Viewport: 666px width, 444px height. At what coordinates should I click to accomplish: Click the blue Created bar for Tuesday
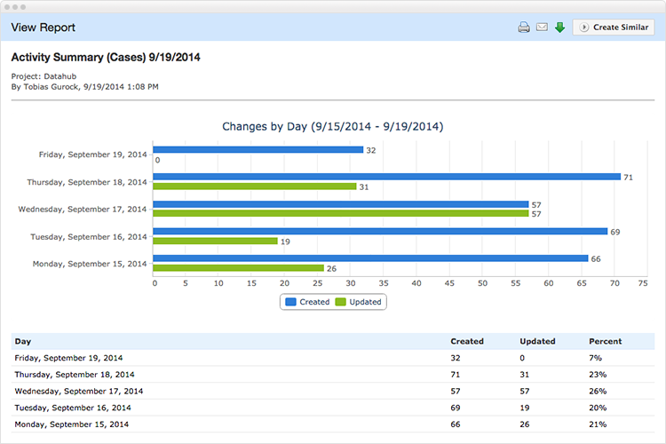click(380, 232)
